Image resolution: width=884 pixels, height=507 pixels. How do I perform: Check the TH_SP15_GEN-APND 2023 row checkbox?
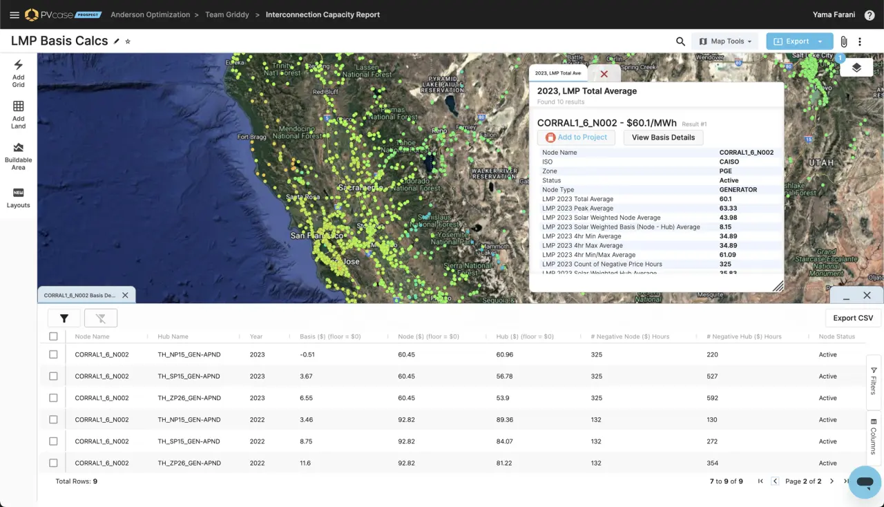click(53, 376)
